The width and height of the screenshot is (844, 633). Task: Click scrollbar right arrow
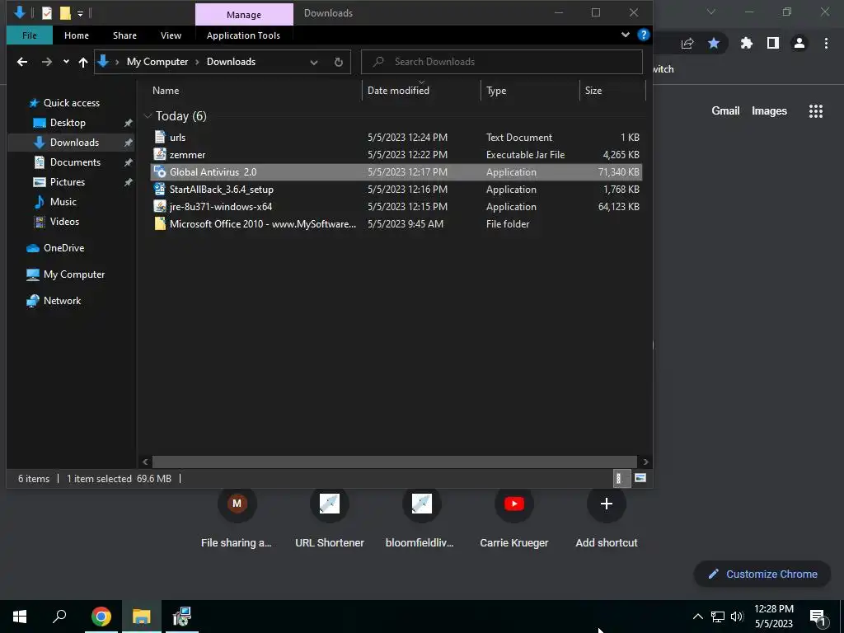coord(645,462)
